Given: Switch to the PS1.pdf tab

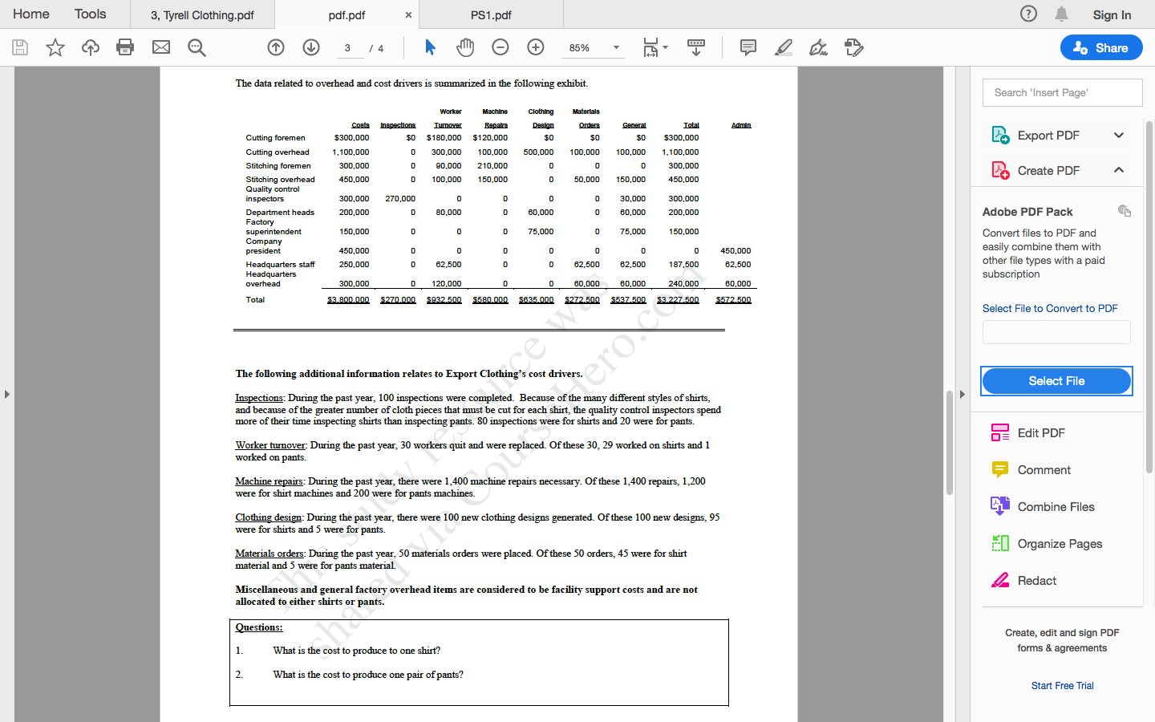Looking at the screenshot, I should coord(492,14).
